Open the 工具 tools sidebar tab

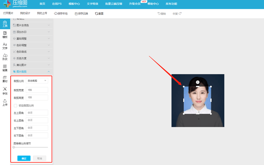[x=5, y=24]
